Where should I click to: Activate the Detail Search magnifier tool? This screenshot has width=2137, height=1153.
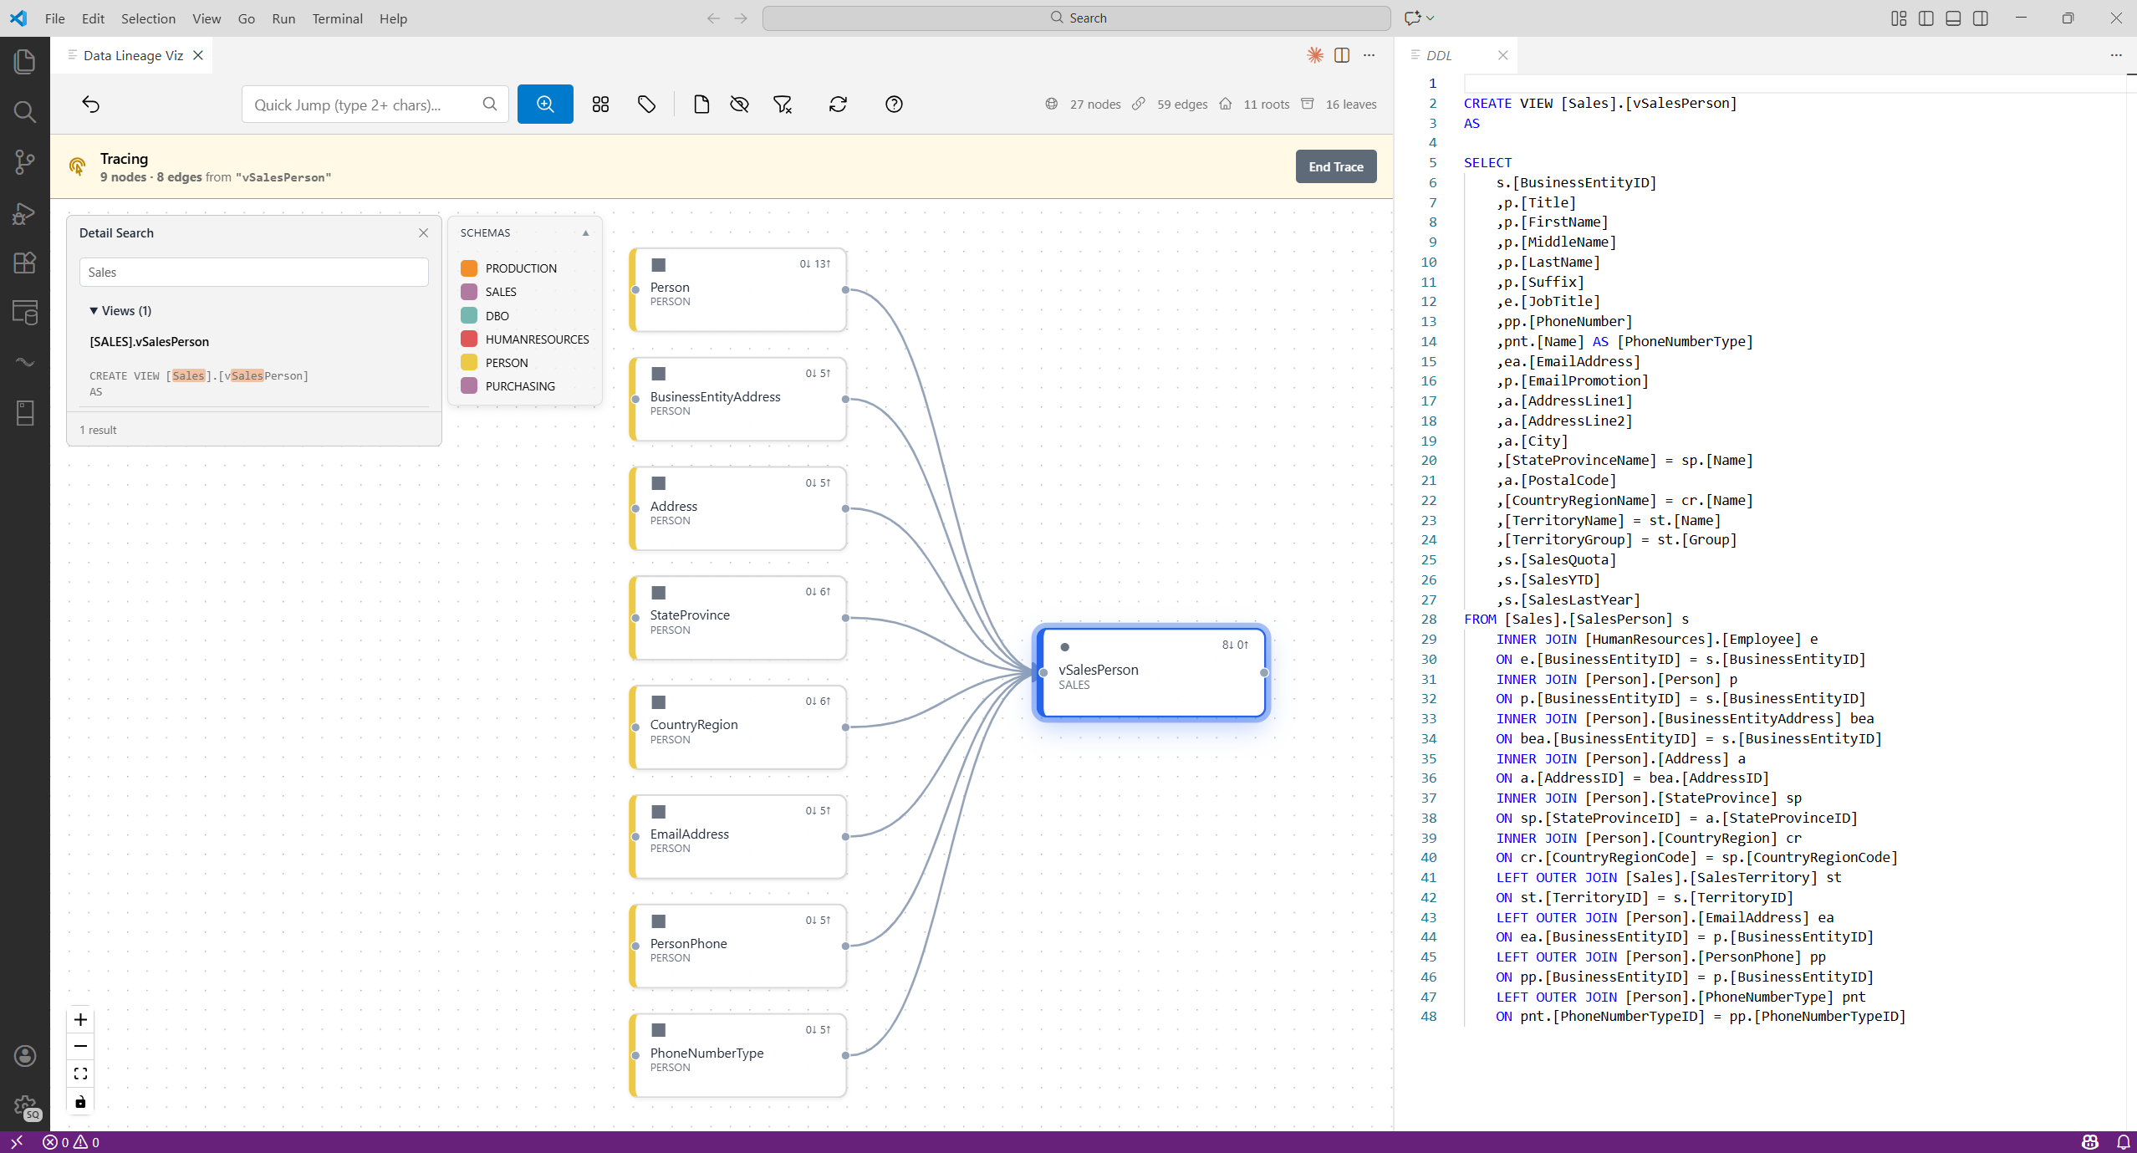(x=545, y=104)
